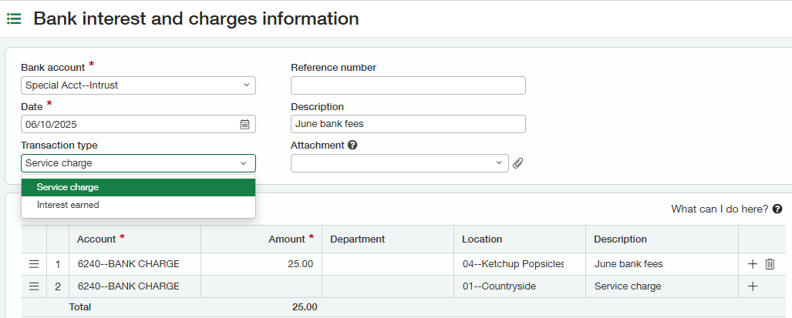The image size is (792, 318).
Task: Select Interest earned option in list
Action: pos(138,205)
